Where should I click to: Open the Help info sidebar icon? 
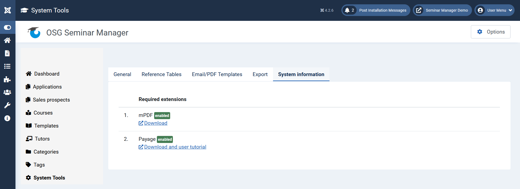pos(8,118)
